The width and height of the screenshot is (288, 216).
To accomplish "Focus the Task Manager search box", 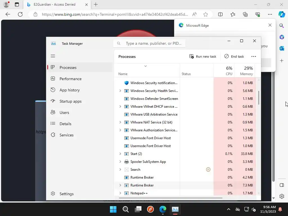I will click(149, 43).
